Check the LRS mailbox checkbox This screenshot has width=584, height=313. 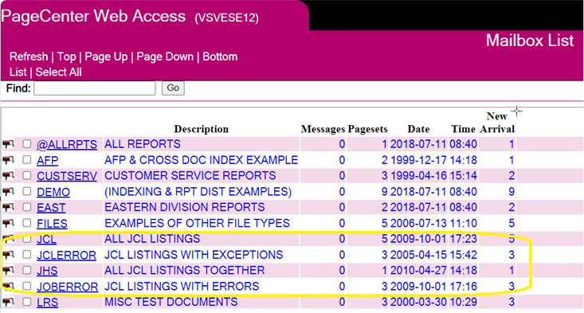point(27,302)
